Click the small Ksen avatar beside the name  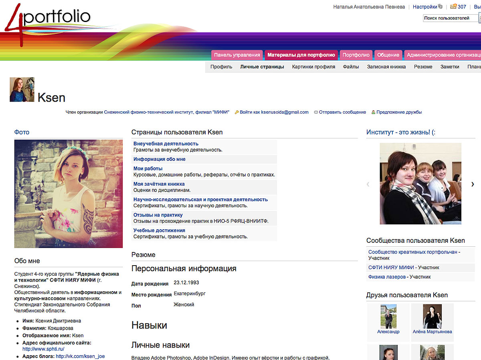tap(22, 90)
